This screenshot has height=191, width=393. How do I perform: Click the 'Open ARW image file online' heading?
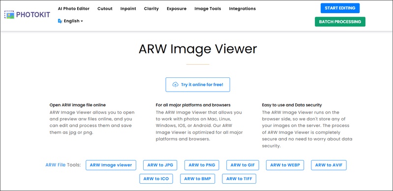pyautogui.click(x=78, y=105)
